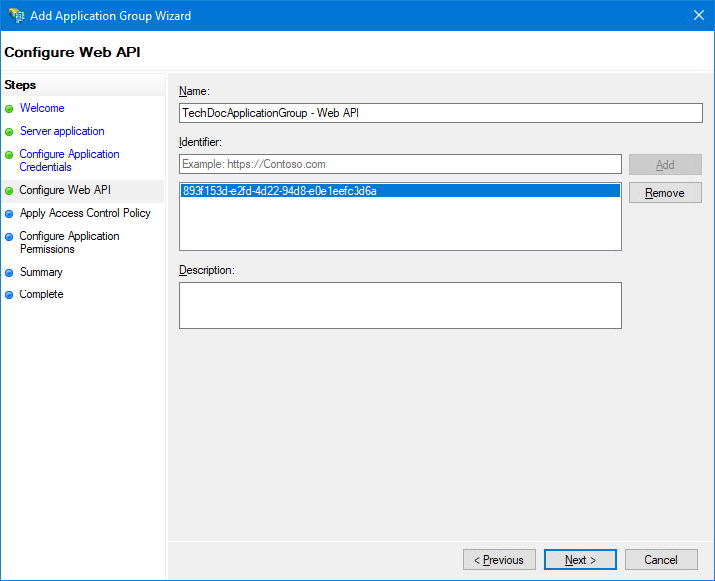The height and width of the screenshot is (581, 715).
Task: Click the Add identifier button
Action: coord(665,164)
